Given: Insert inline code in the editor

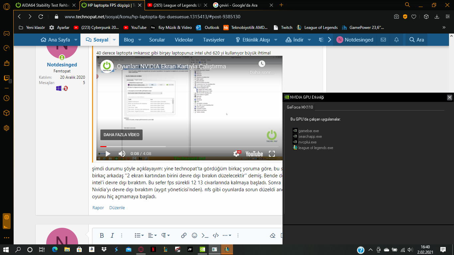Looking at the screenshot, I should pos(205,235).
